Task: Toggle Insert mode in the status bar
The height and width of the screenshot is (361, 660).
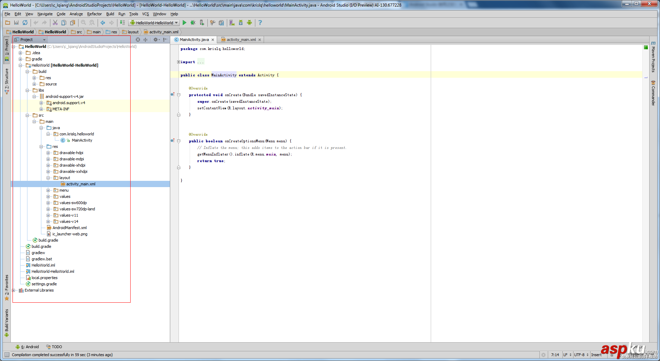Action: click(596, 355)
